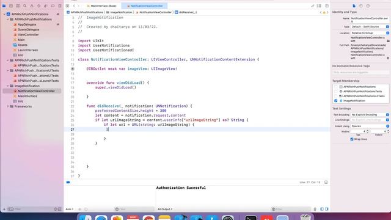Open the Report navigator
Image resolution: width=391 pixels, height=220 pixels.
tap(60, 5)
